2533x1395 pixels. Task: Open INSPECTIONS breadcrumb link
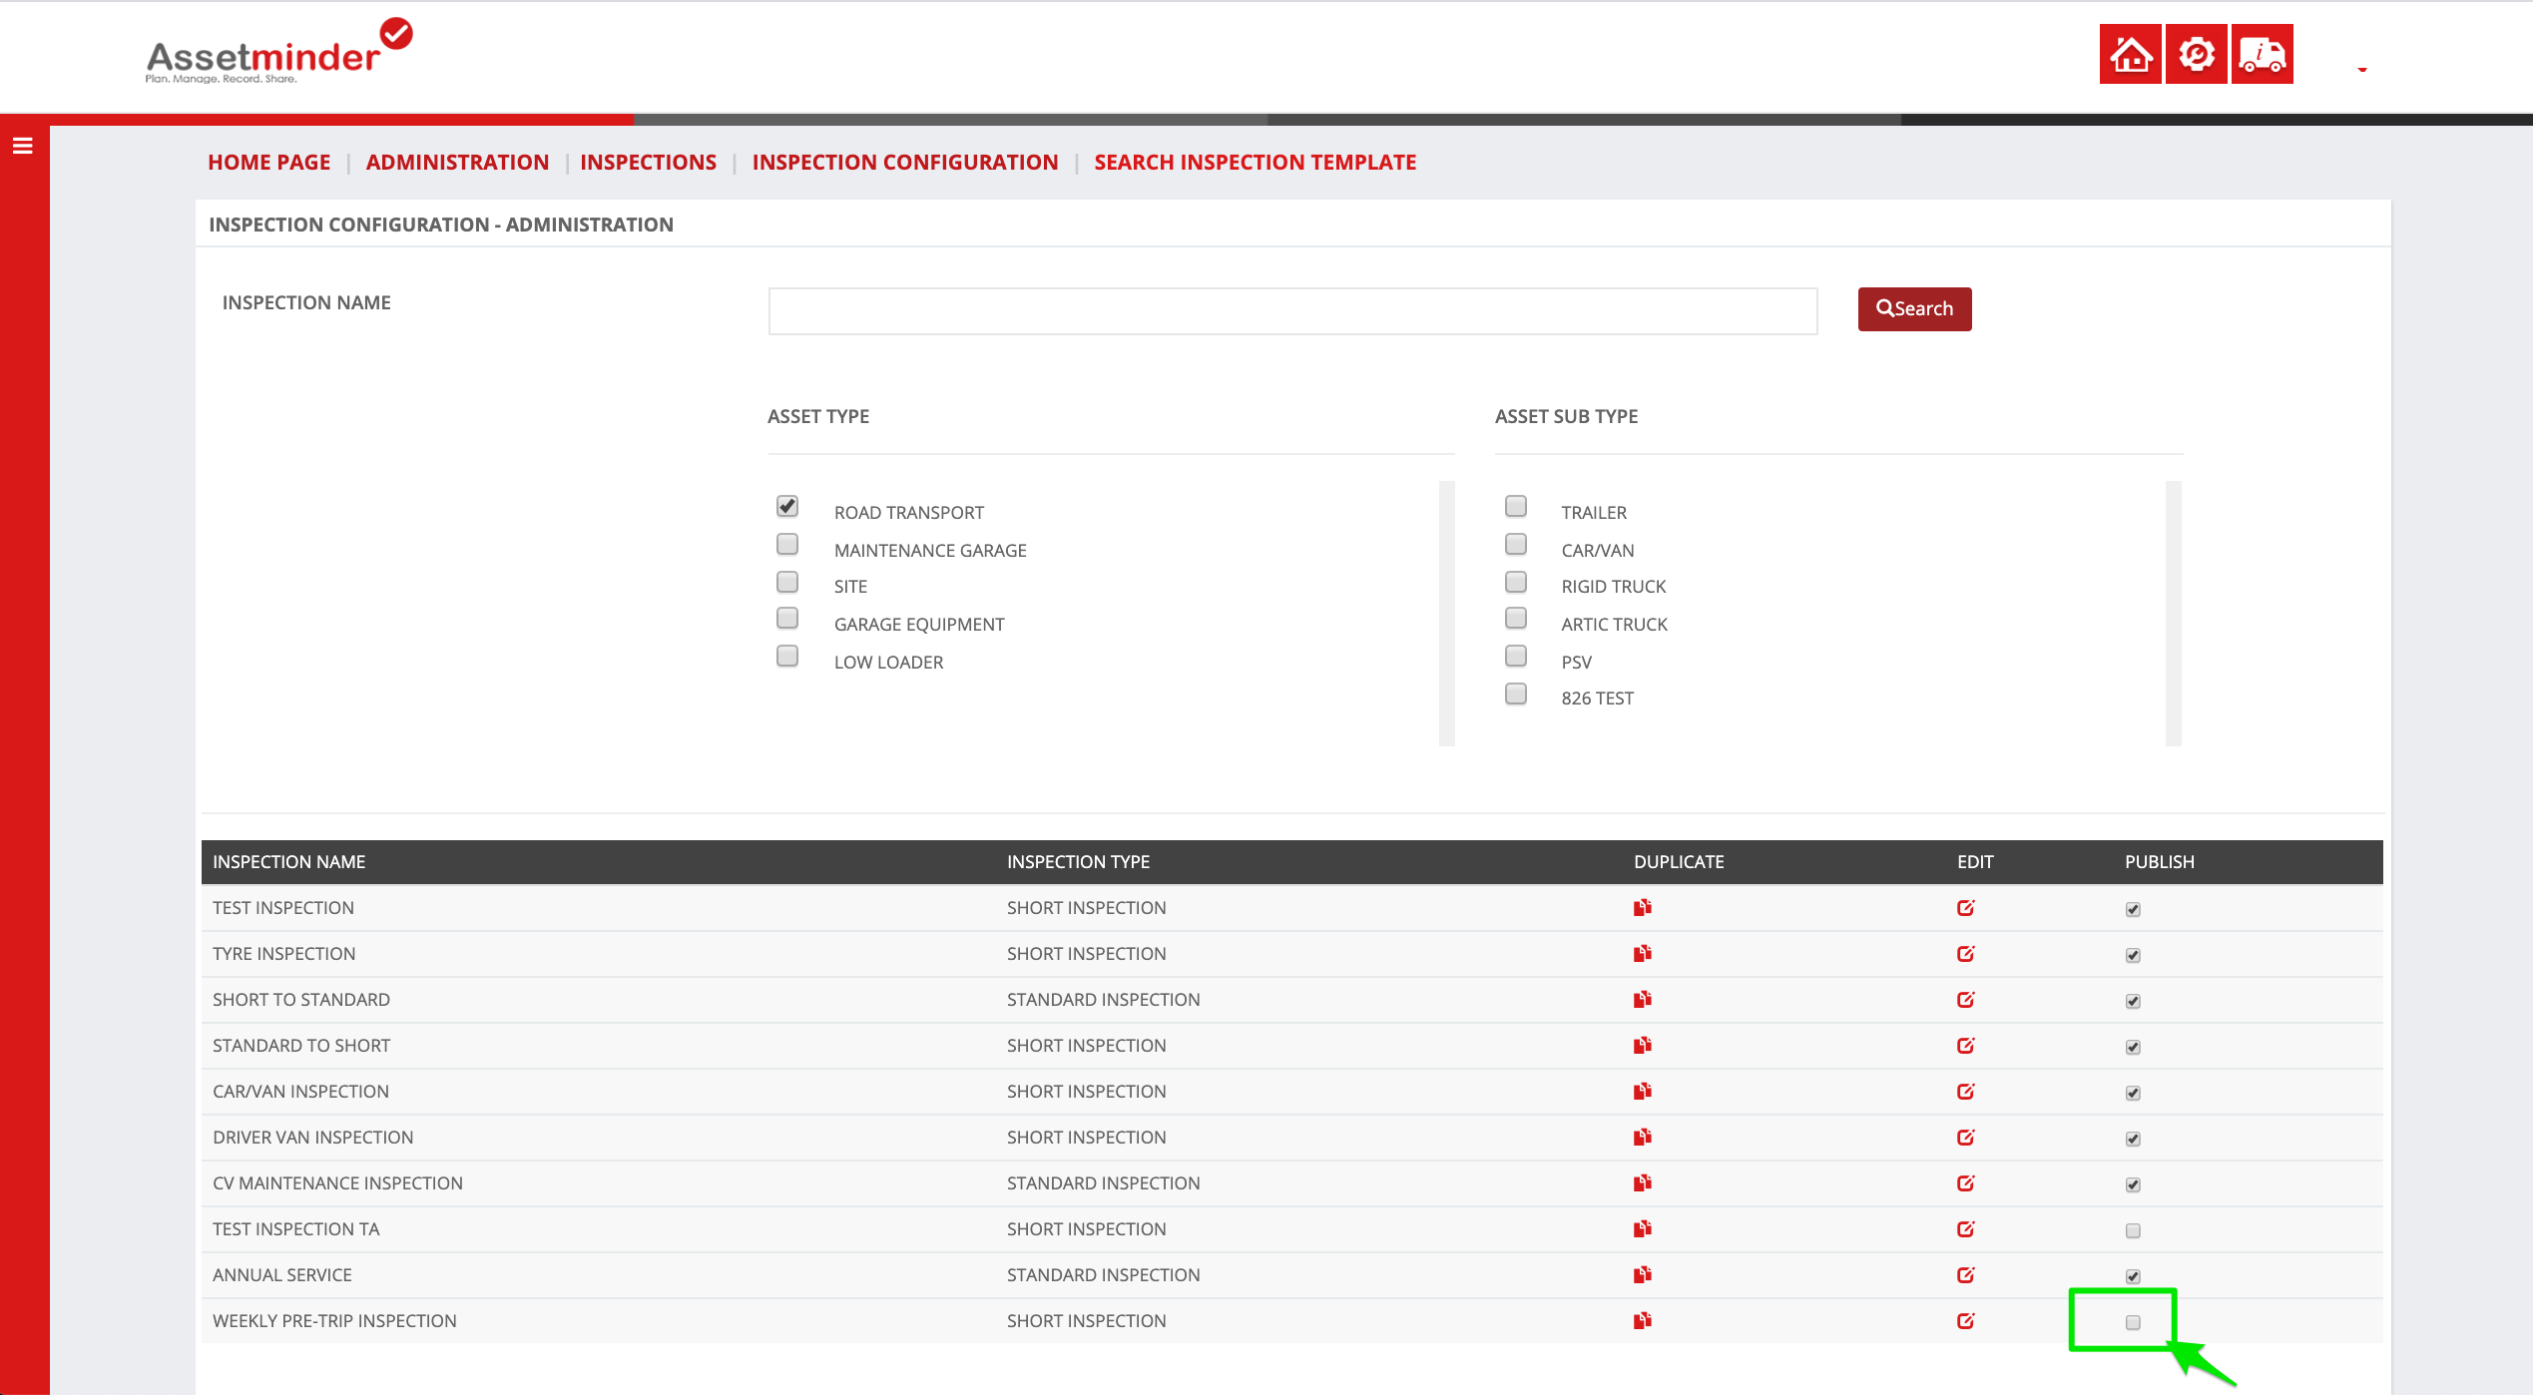click(x=648, y=162)
